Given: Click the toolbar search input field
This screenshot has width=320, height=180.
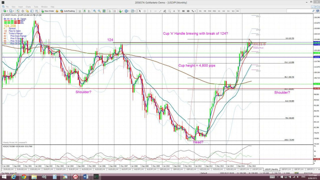Looking at the screenshot, I should coord(299,11).
